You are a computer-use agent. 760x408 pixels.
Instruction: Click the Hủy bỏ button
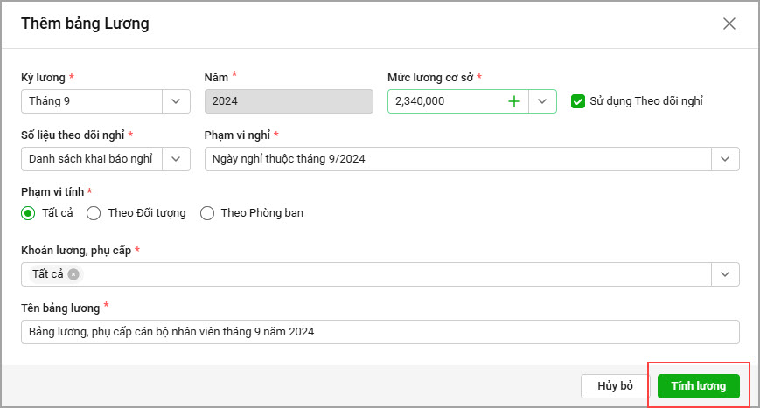point(615,386)
